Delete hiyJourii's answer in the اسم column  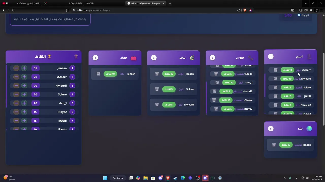[275, 79]
